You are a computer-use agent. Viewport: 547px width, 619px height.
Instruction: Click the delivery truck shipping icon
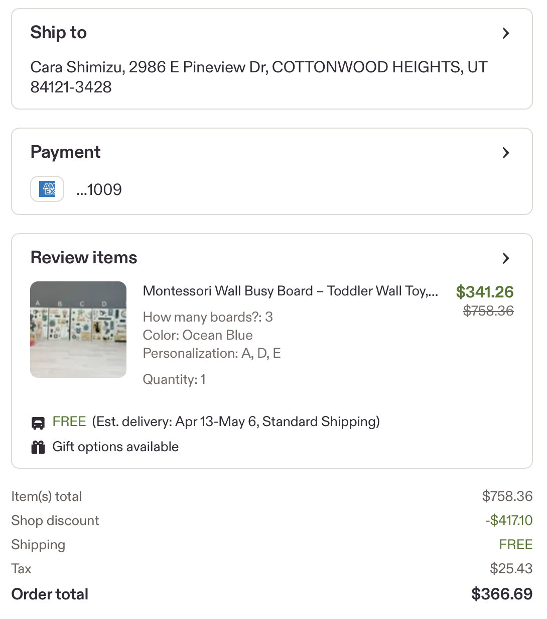[38, 423]
